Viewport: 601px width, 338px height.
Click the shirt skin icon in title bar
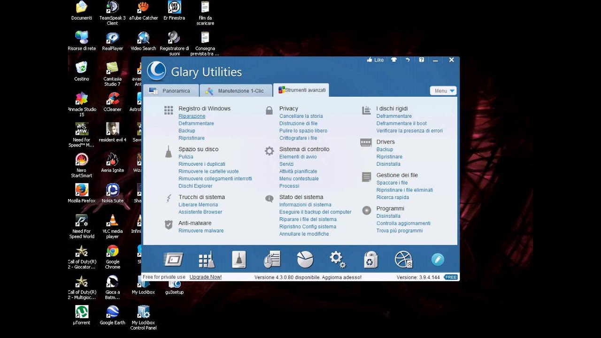pyautogui.click(x=393, y=60)
